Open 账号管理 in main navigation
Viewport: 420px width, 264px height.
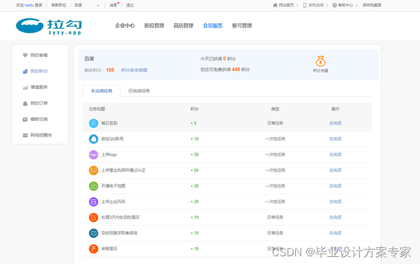click(242, 26)
